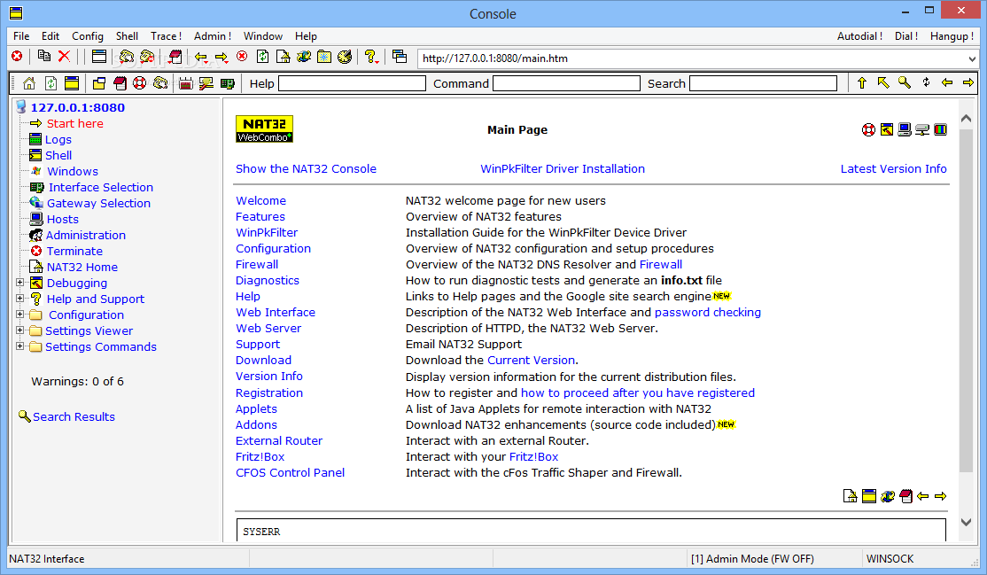Click the lifebuoy icon in second toolbar

(140, 83)
